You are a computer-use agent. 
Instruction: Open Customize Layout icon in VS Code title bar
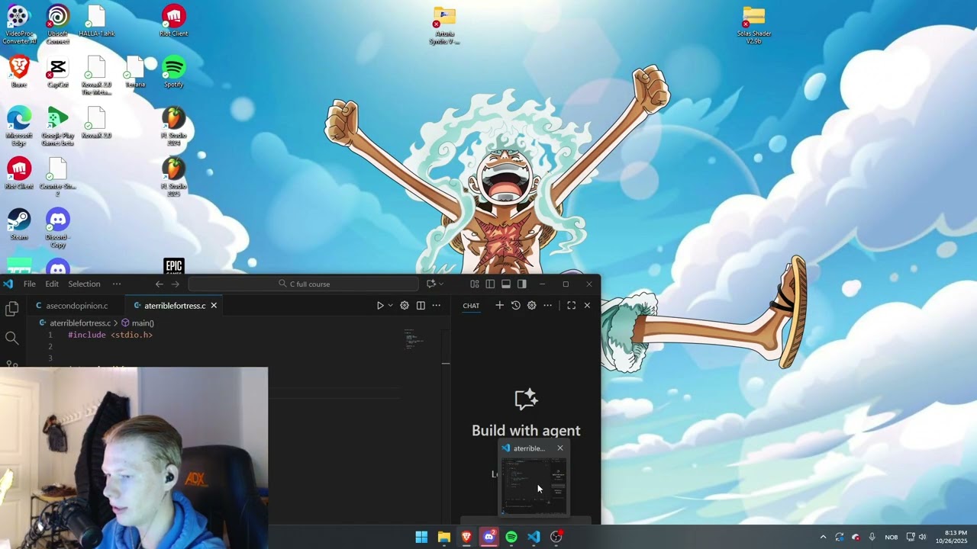(x=474, y=284)
